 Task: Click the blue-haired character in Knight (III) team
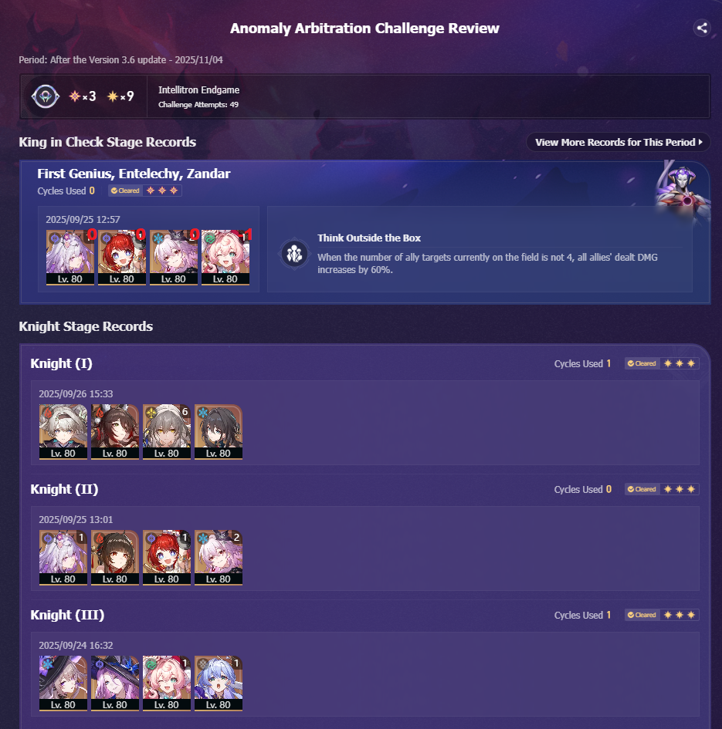coord(219,683)
